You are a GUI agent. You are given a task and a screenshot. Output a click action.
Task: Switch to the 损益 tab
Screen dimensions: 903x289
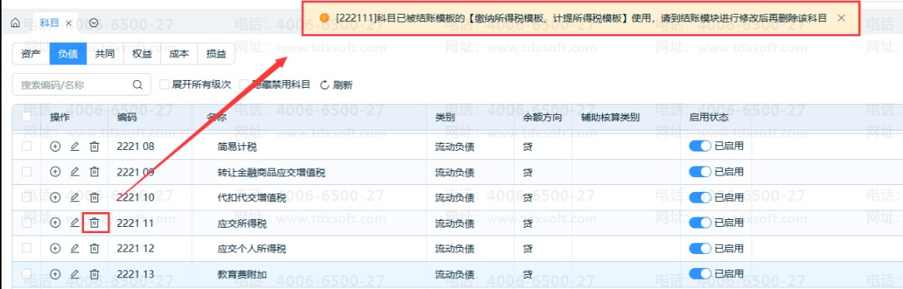click(x=216, y=54)
